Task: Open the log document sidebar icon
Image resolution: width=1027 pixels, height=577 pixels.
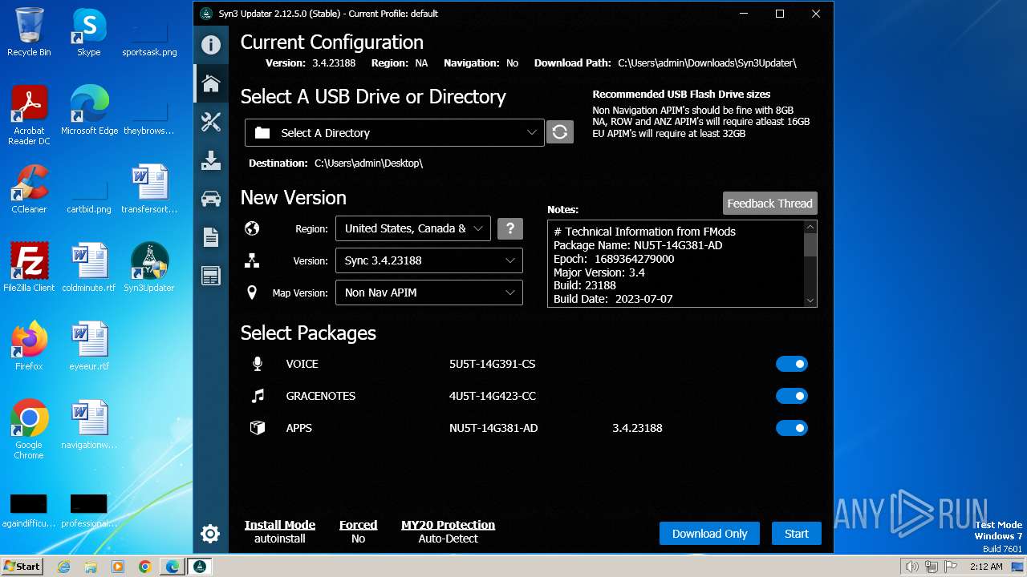Action: (211, 237)
